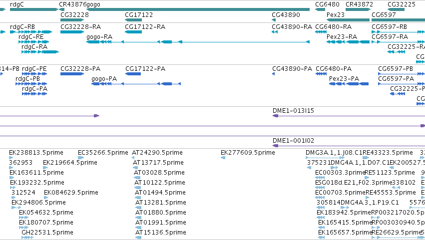Select the Pex23 gene label

tap(335, 14)
